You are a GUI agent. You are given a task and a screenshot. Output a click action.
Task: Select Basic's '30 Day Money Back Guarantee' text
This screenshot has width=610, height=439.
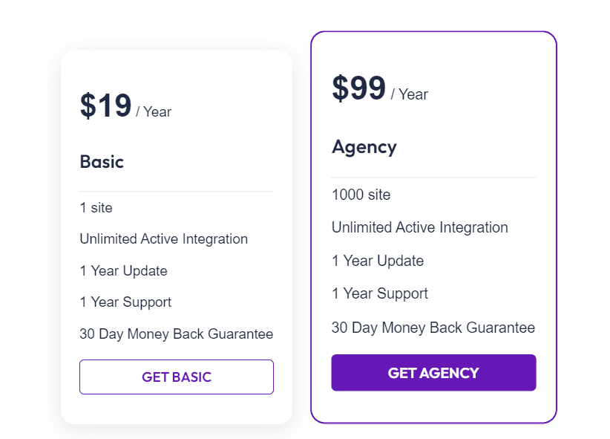pos(176,334)
